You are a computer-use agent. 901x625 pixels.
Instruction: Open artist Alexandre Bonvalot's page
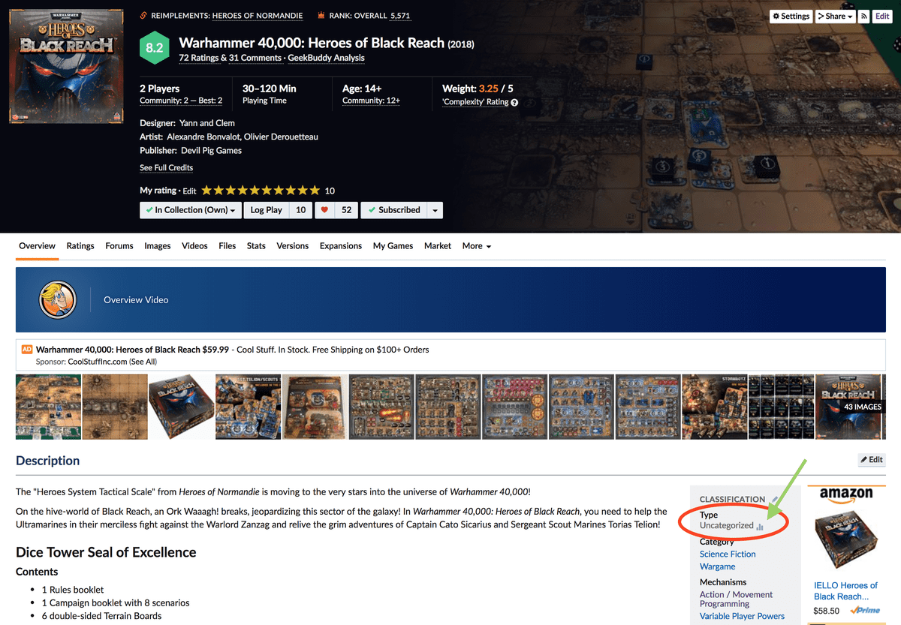(x=203, y=137)
